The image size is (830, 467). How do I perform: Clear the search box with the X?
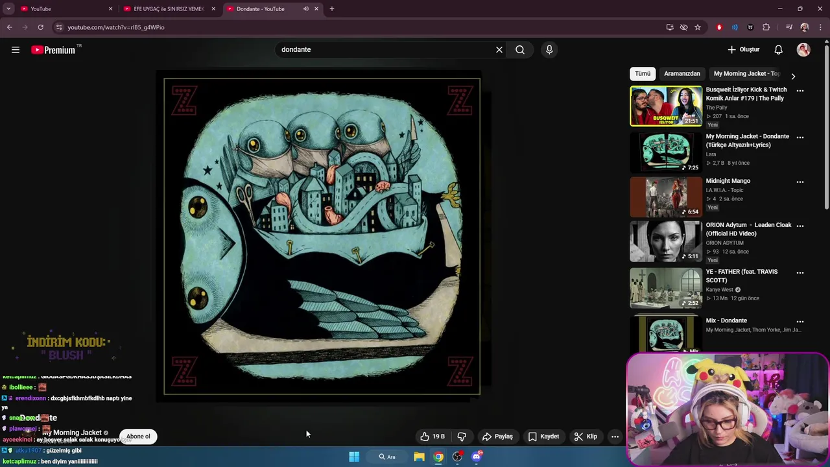pos(499,50)
